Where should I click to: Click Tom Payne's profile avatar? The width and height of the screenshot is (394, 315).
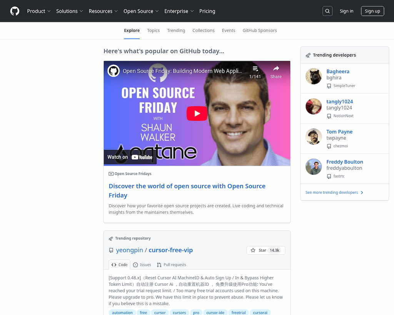click(x=314, y=137)
